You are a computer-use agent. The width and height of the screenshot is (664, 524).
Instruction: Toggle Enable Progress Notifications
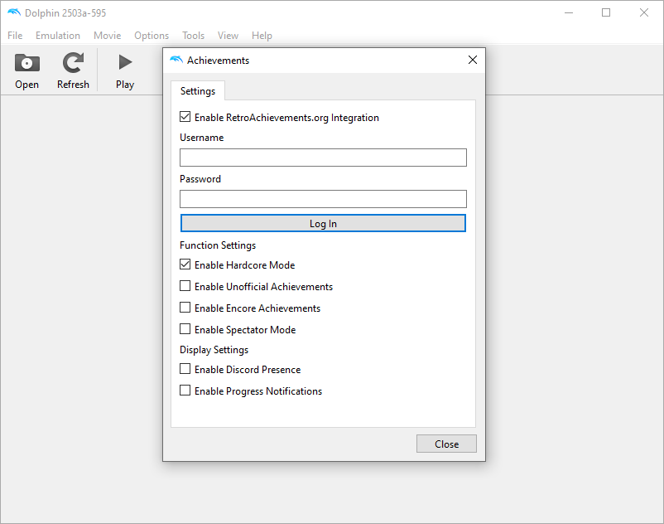(x=185, y=391)
